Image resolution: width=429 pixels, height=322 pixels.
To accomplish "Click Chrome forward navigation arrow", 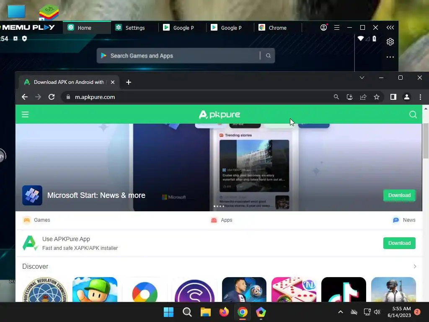I will pos(38,97).
